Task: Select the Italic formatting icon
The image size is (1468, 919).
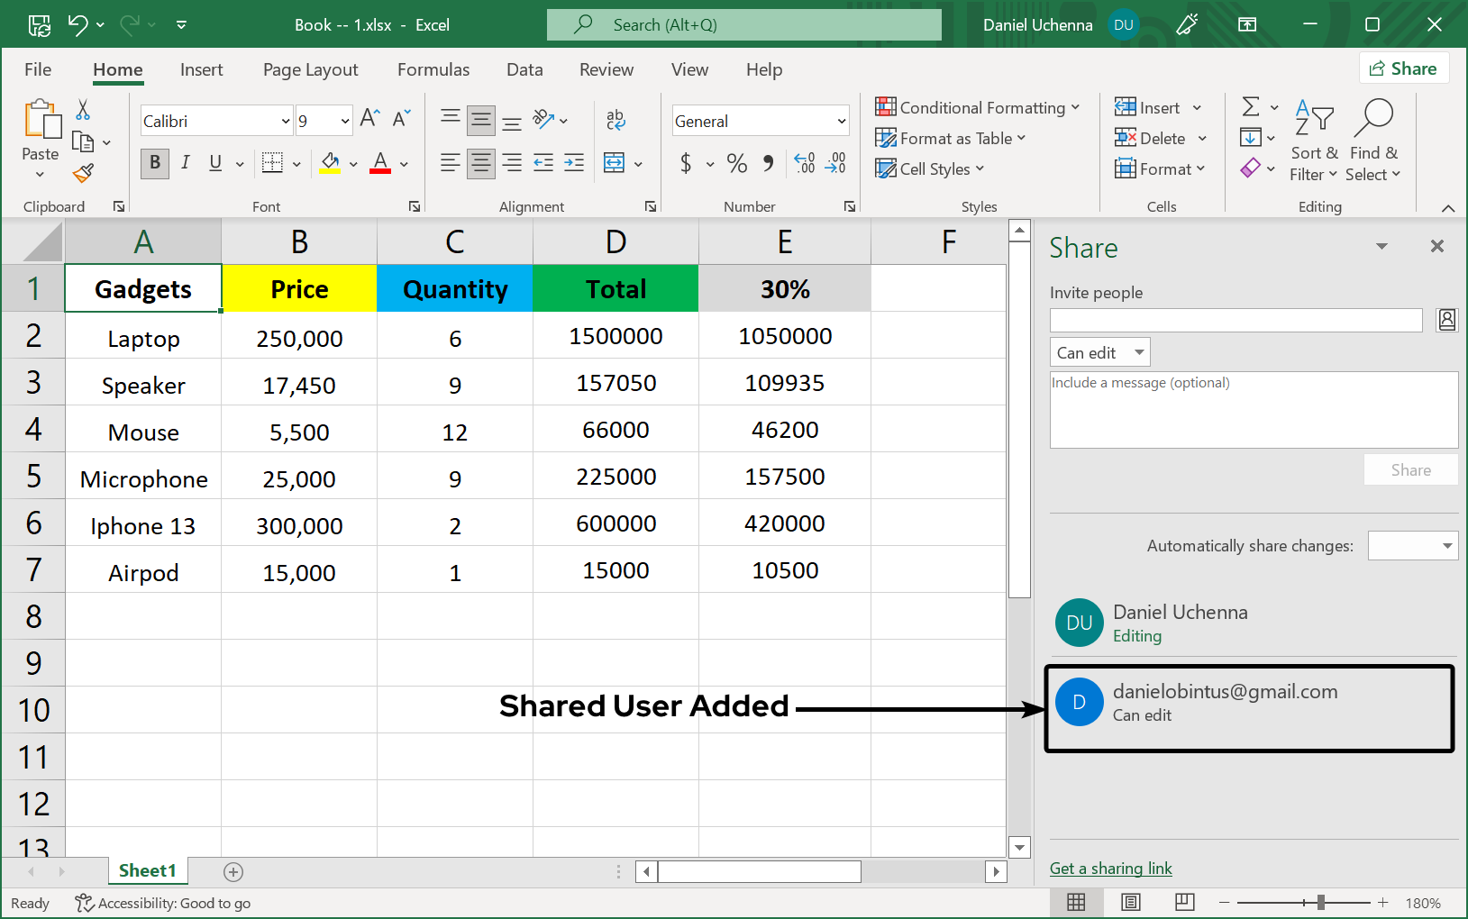Action: click(186, 163)
